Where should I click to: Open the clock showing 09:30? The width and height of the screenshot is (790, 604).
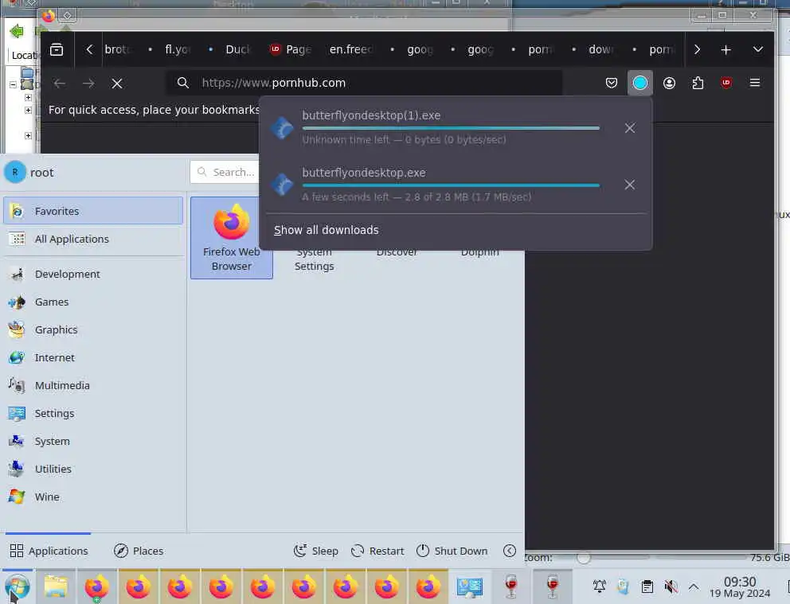click(x=740, y=586)
